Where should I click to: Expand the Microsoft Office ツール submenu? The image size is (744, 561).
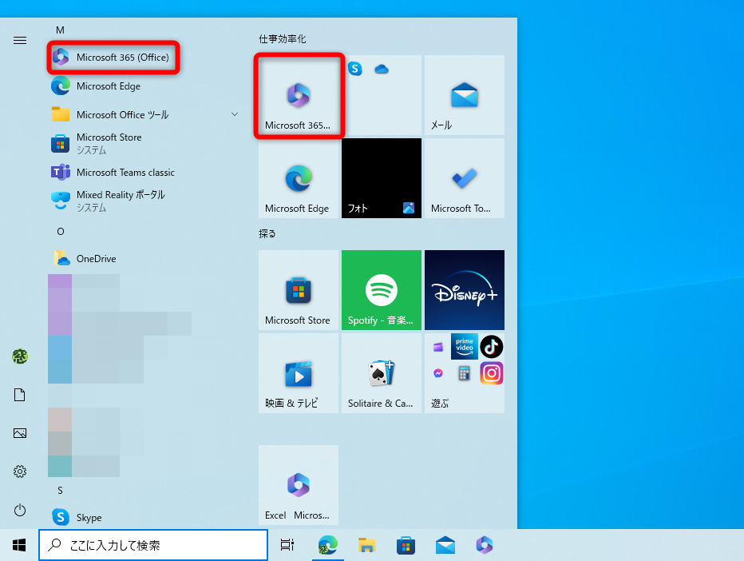point(234,114)
